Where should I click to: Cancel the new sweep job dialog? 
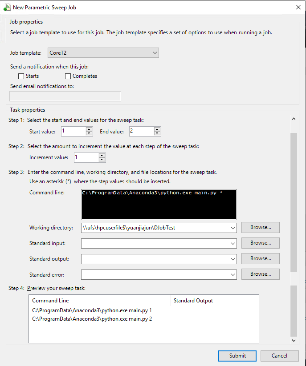[x=279, y=355]
